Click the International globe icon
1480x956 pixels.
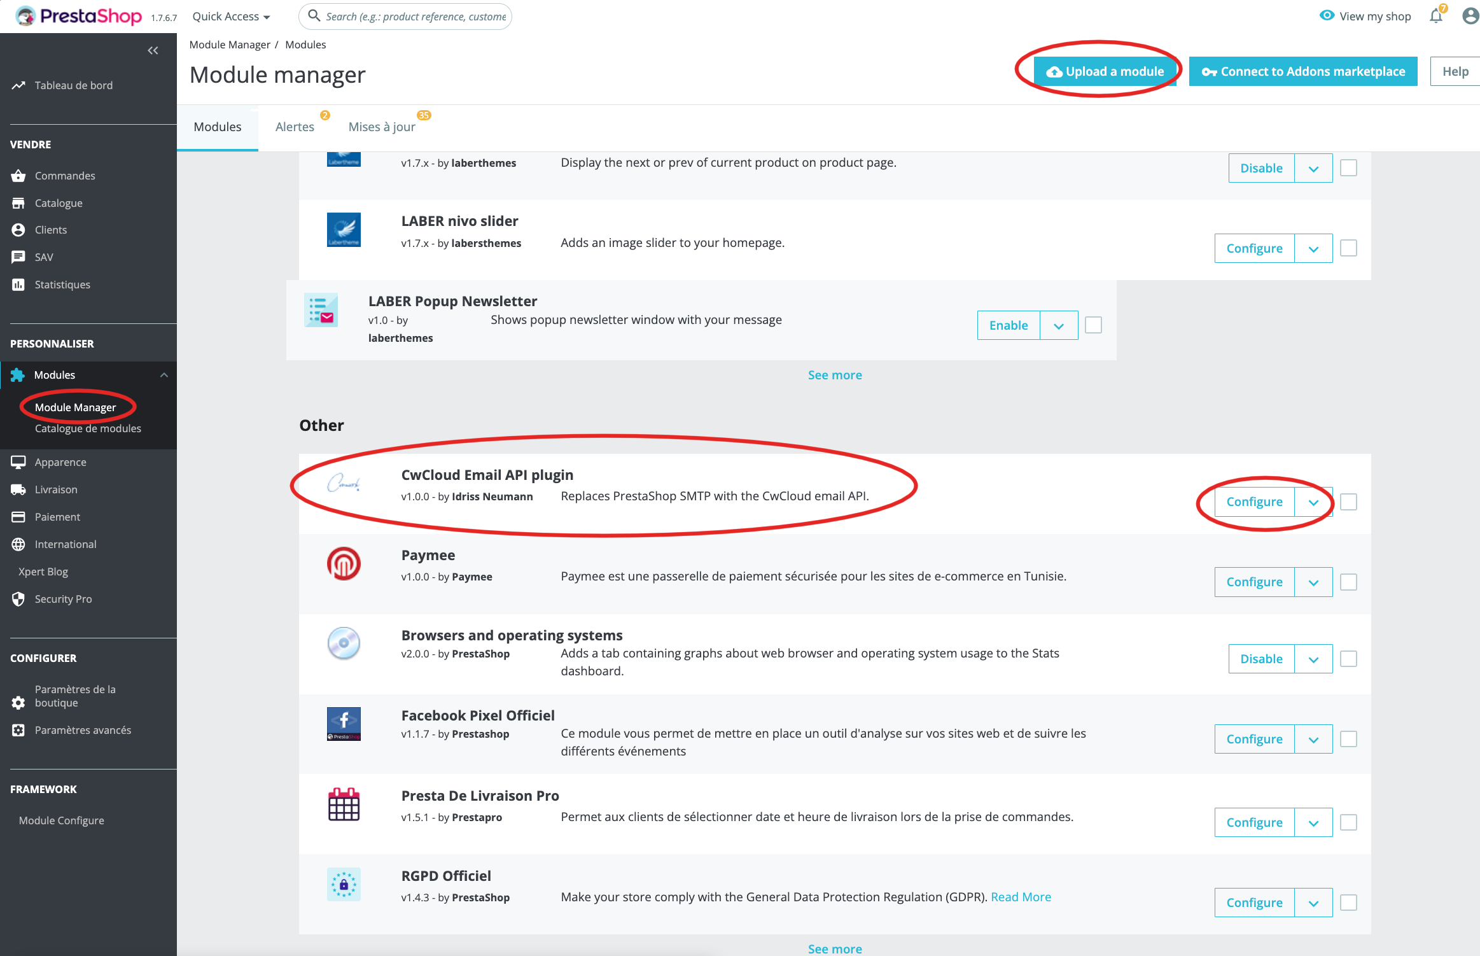(18, 544)
